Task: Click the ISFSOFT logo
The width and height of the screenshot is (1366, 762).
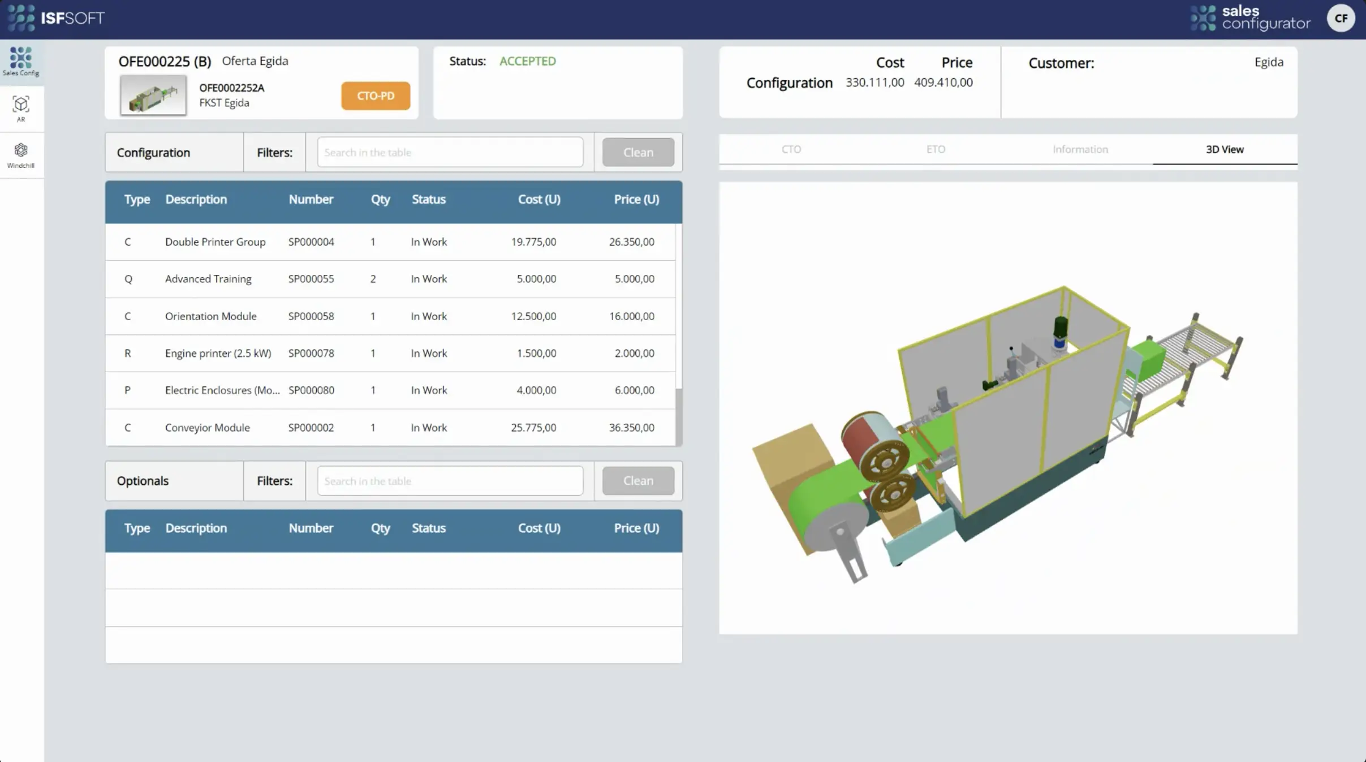Action: click(x=57, y=18)
